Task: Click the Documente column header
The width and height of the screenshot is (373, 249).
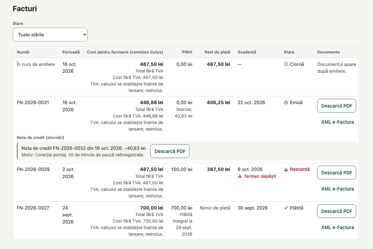Action: 328,52
